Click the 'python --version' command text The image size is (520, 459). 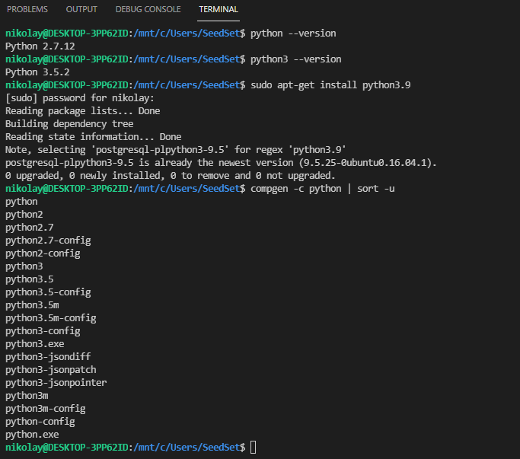293,33
